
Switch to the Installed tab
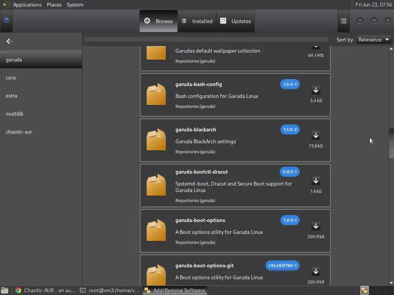coord(197,21)
